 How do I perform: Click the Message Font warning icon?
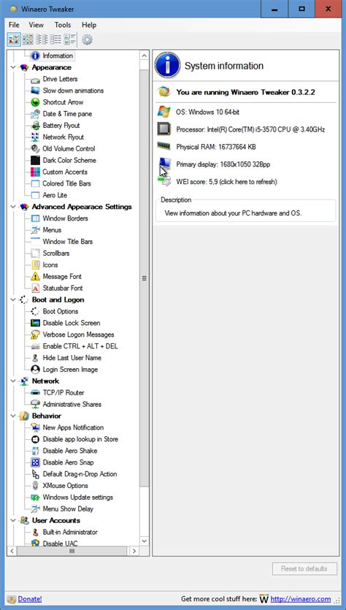(x=35, y=277)
